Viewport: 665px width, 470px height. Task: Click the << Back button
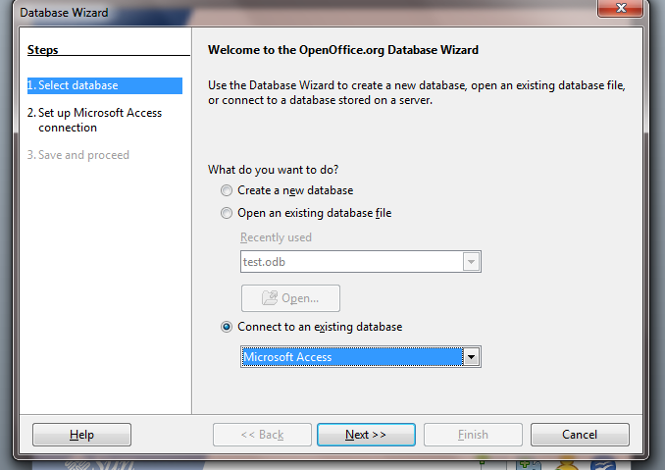pos(262,435)
